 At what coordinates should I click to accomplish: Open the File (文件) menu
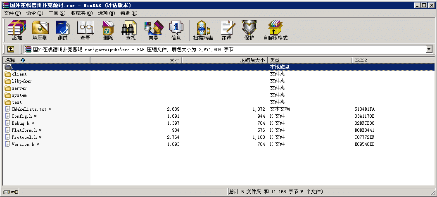point(12,13)
